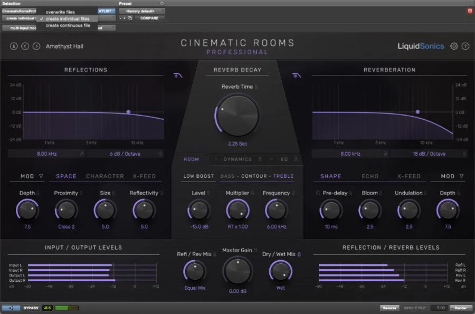Select the reverberation ECHO tab
Image resolution: width=475 pixels, height=314 pixels.
click(370, 176)
